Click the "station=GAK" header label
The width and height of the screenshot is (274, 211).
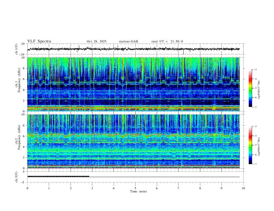(128, 41)
